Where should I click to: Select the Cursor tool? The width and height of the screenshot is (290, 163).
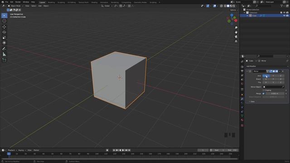(x=4, y=21)
